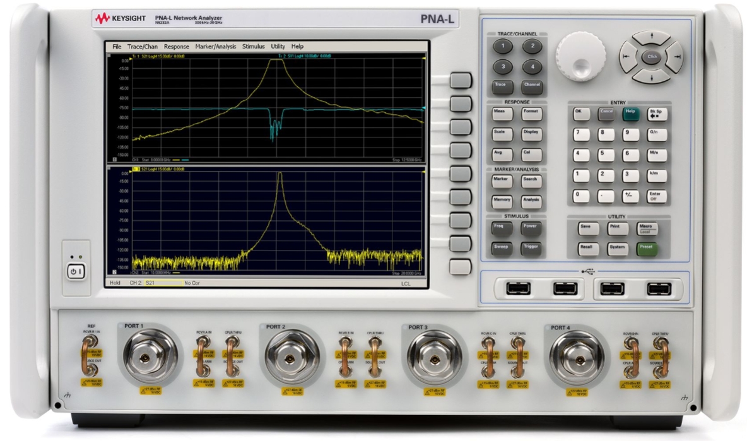Select round Trace/Channel key 4

coord(532,67)
